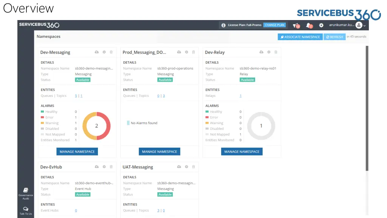The image size is (387, 218).
Task: Open Dev-EvHub event hubs count link
Action: 76,210
